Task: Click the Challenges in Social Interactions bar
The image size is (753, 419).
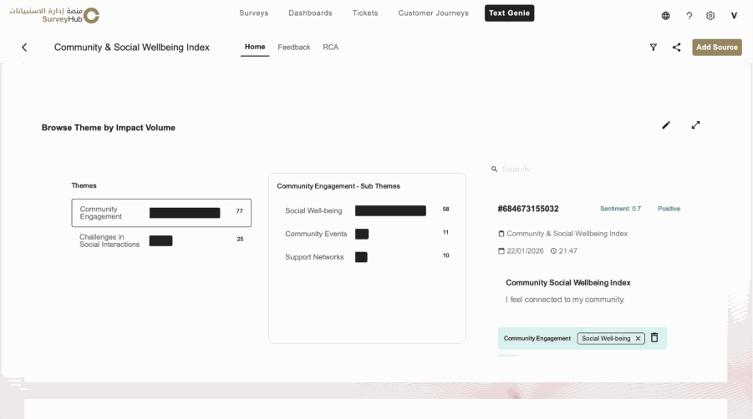Action: (x=160, y=240)
